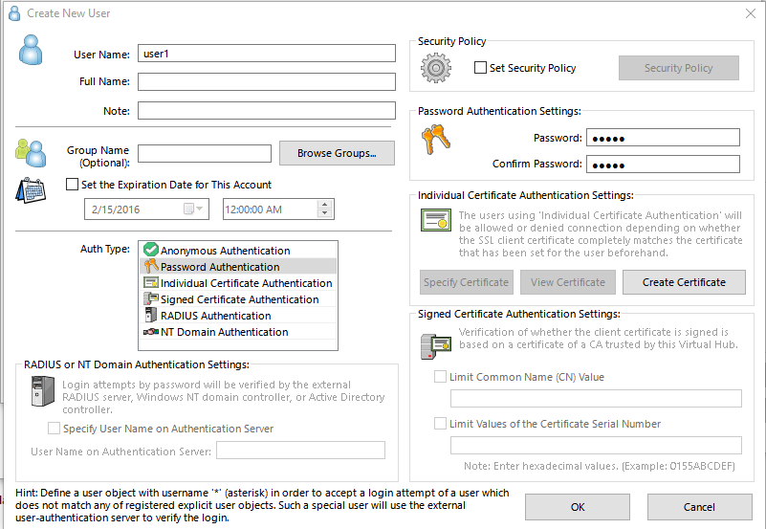The height and width of the screenshot is (529, 766).
Task: Cancel the Create New User dialog
Action: [x=700, y=507]
